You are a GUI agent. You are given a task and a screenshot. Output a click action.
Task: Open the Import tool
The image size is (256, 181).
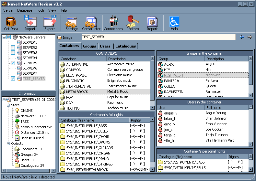pyautogui.click(x=30, y=24)
